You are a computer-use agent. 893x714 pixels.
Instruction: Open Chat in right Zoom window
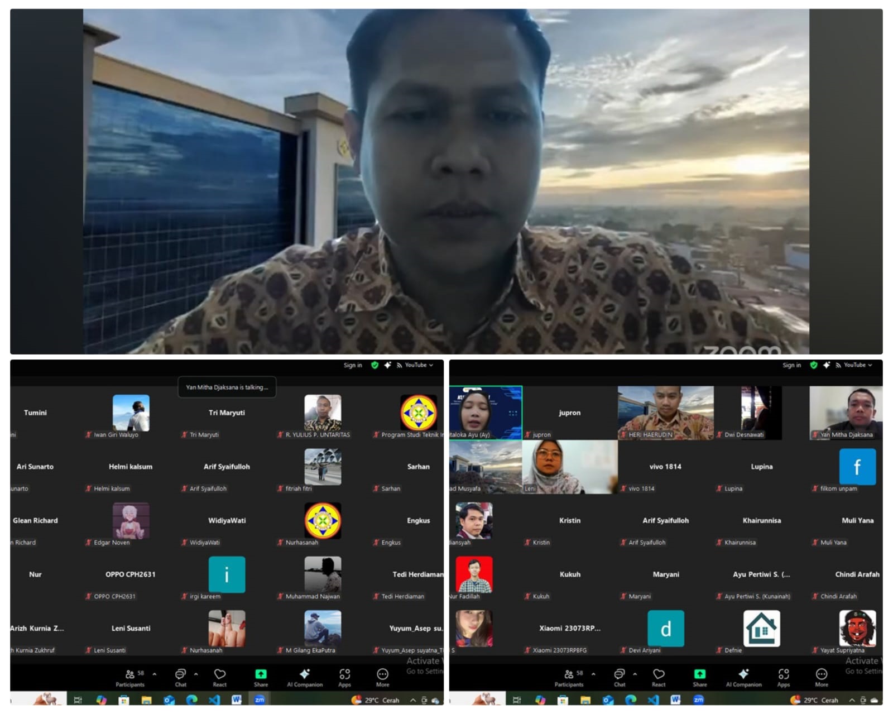pos(619,678)
